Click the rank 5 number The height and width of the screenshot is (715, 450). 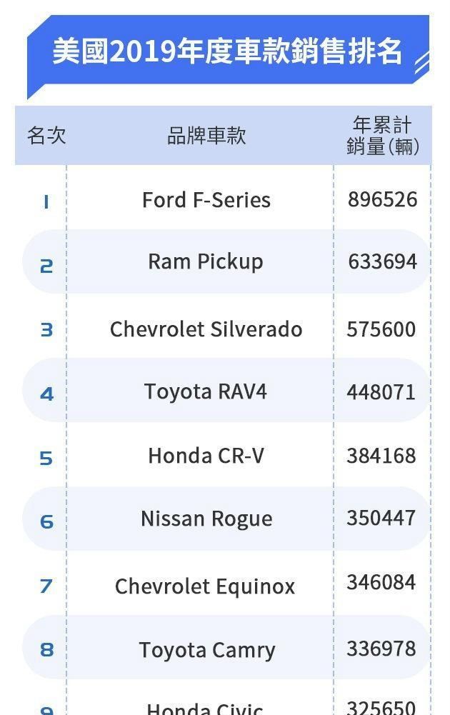point(46,458)
